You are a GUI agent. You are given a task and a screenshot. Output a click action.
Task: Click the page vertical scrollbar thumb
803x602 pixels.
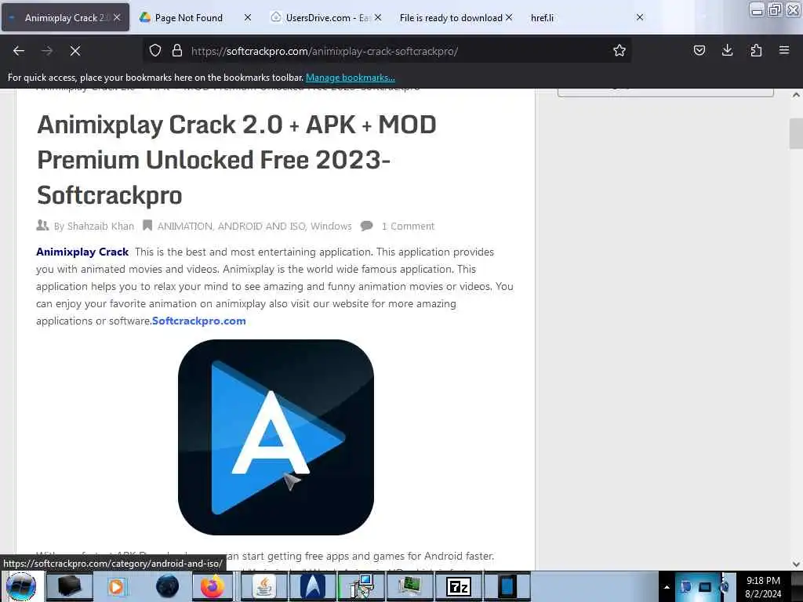pos(796,133)
